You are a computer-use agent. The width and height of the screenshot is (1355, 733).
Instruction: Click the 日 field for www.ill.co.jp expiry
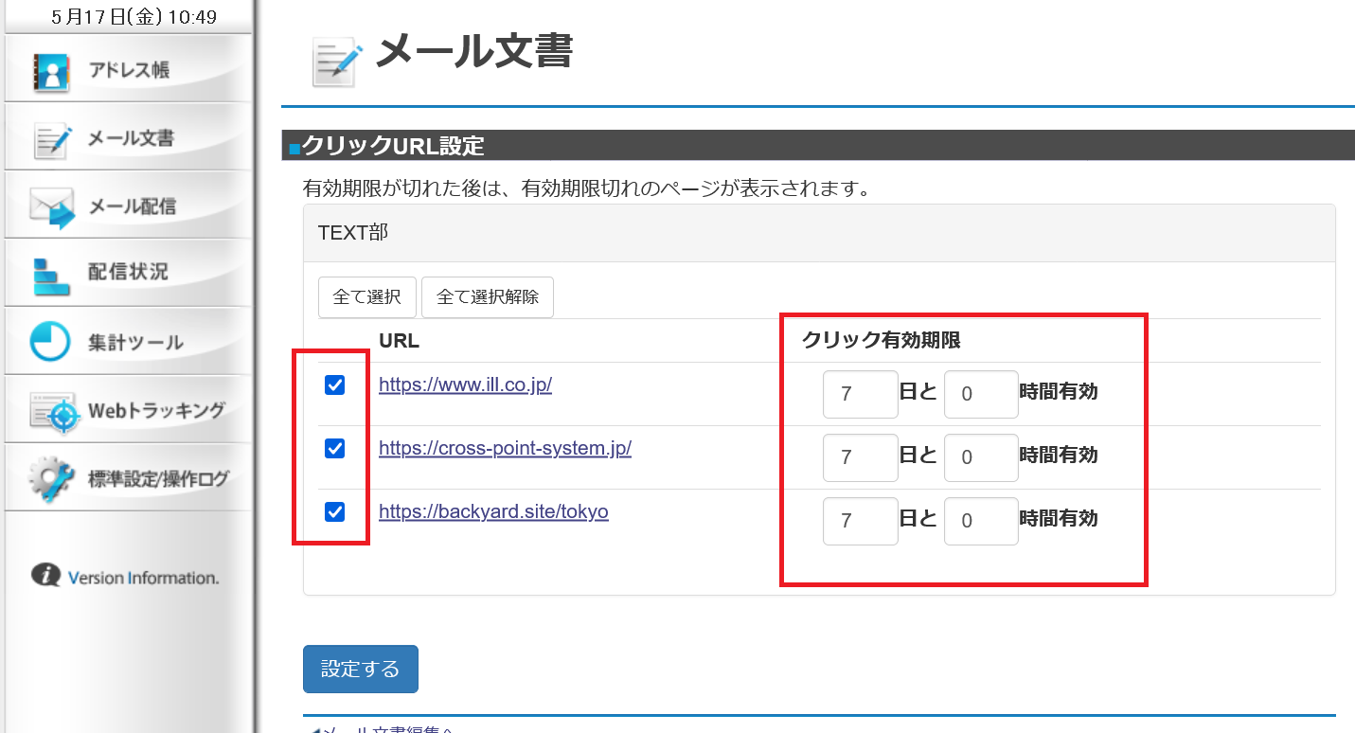[x=860, y=394]
